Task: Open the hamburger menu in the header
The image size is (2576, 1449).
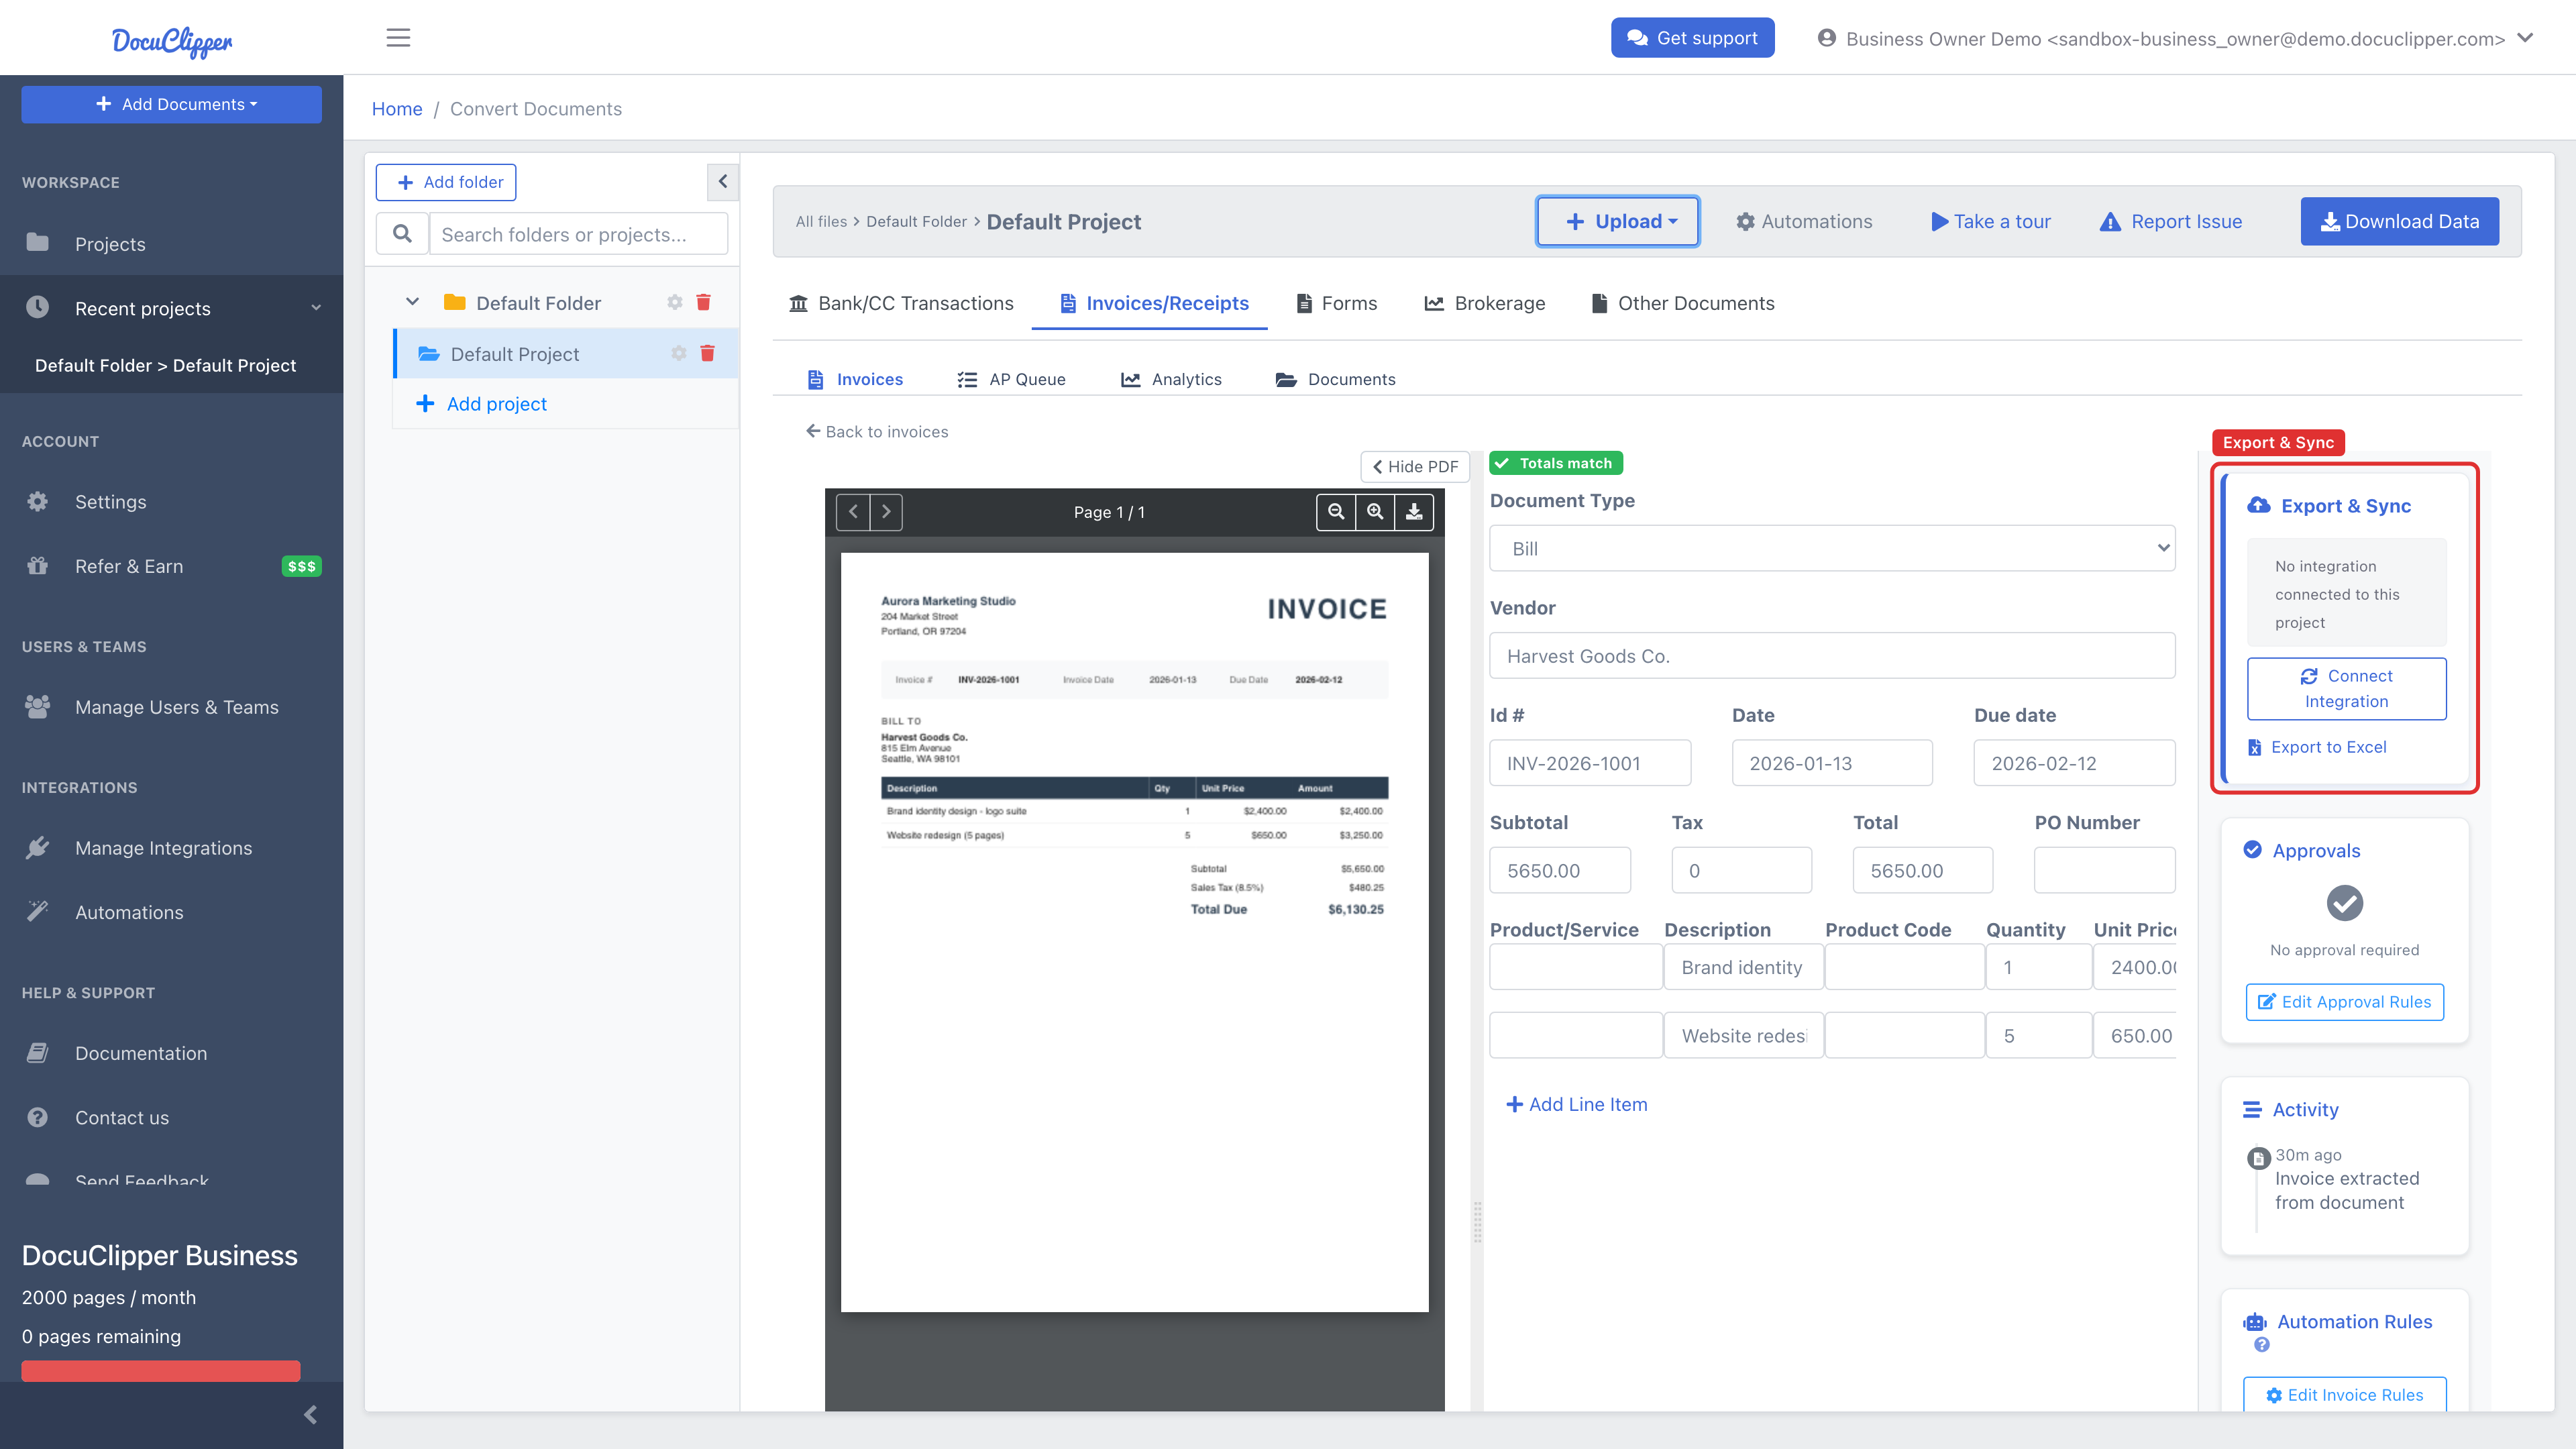Action: tap(398, 38)
